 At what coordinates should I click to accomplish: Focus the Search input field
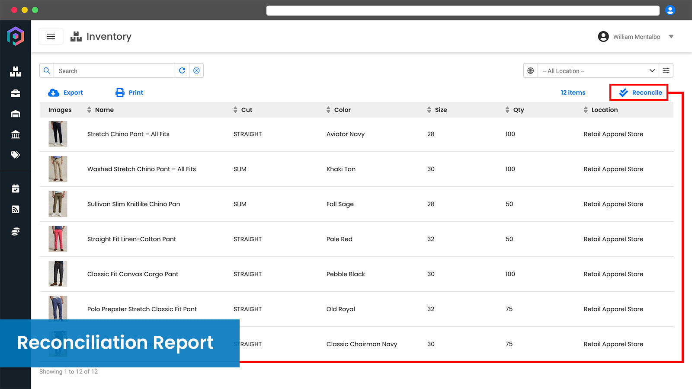click(x=114, y=71)
